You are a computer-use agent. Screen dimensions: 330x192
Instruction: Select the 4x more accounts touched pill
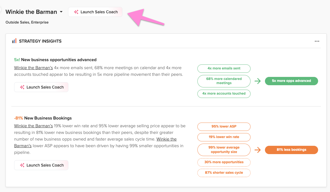(224, 94)
